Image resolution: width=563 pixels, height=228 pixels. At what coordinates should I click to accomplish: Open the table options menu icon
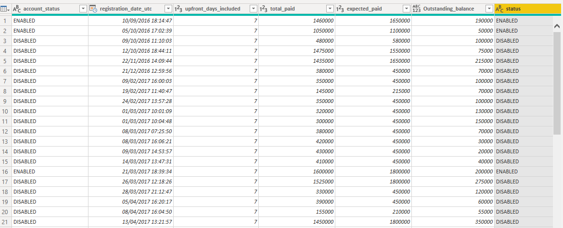pyautogui.click(x=6, y=9)
